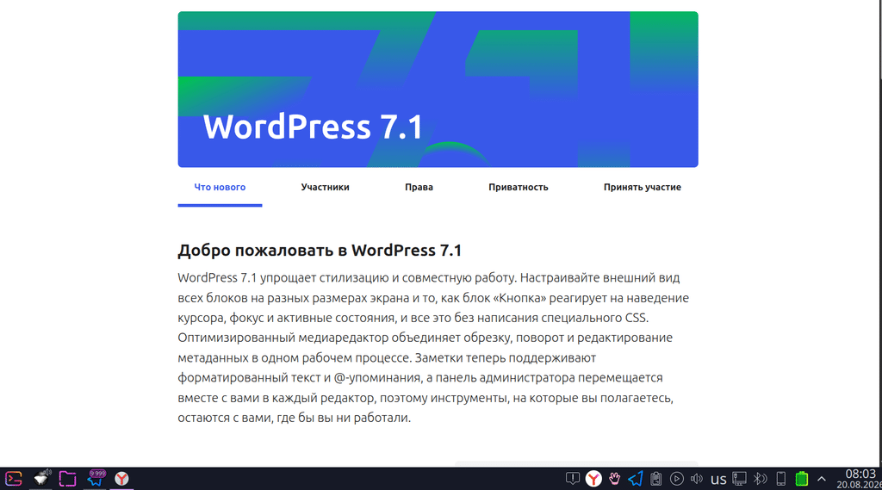Open the Telegram tray icon
The image size is (882, 490).
636,479
